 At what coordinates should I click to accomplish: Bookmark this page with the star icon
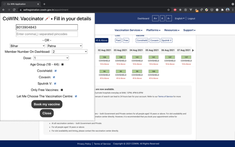pos(169,10)
